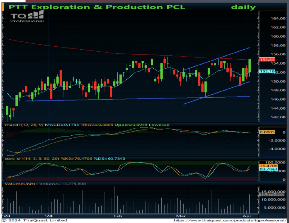This screenshot has height=223, width=289.
Task: Select the 10,000,000 volume axis label
Action: (x=274, y=200)
